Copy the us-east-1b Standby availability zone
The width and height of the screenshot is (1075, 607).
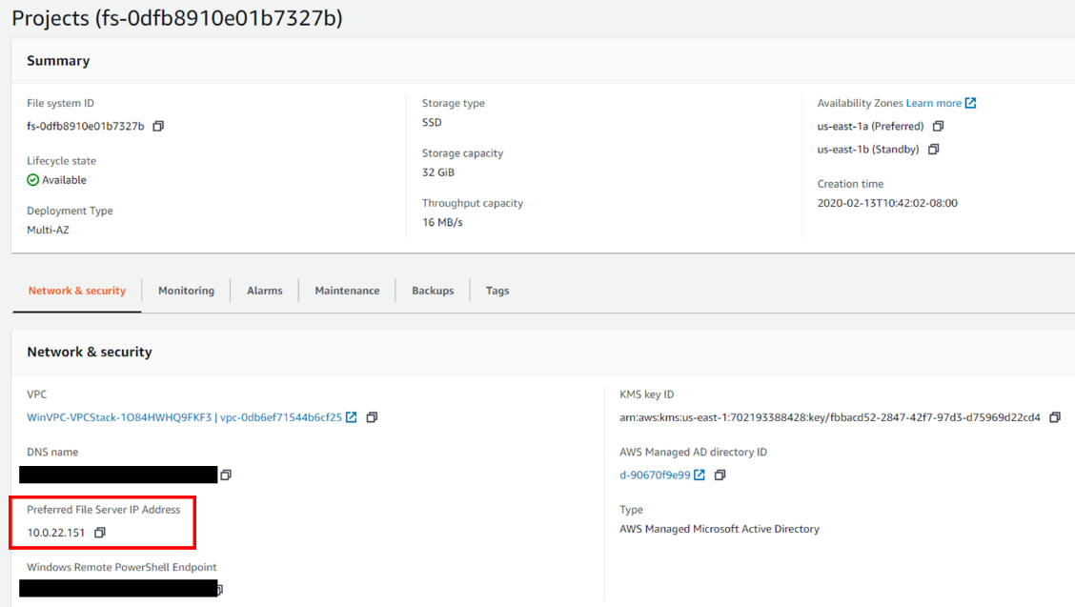pos(933,149)
